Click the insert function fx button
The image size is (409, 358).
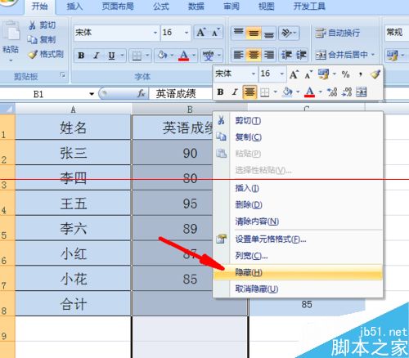click(x=141, y=94)
